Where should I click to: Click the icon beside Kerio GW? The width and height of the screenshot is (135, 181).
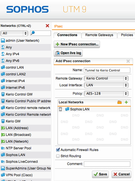pyautogui.click(x=3, y=121)
